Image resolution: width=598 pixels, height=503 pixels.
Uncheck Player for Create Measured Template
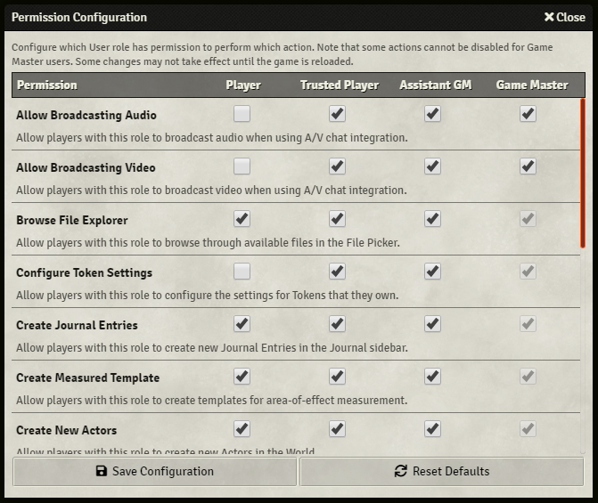tap(242, 377)
